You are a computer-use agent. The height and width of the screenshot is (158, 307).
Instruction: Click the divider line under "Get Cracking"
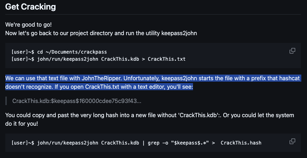pos(153,14)
